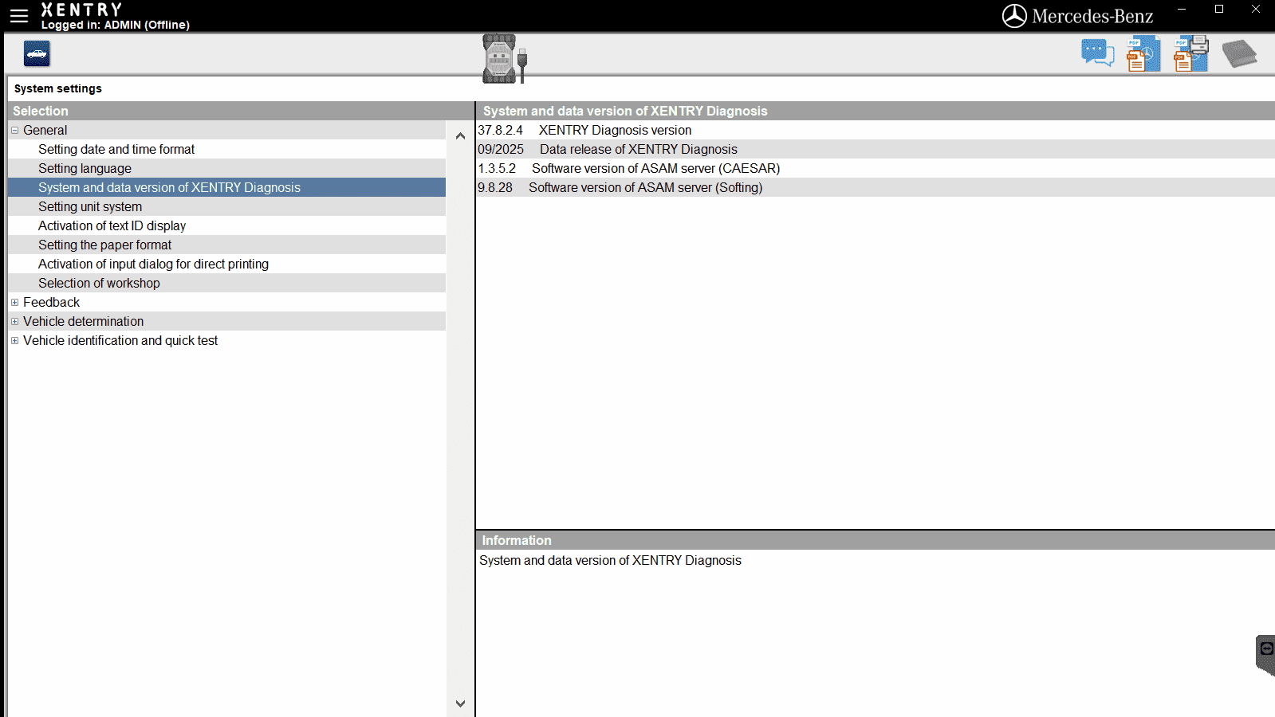Open the gray book manual icon
Viewport: 1275px width, 717px height.
click(x=1239, y=54)
